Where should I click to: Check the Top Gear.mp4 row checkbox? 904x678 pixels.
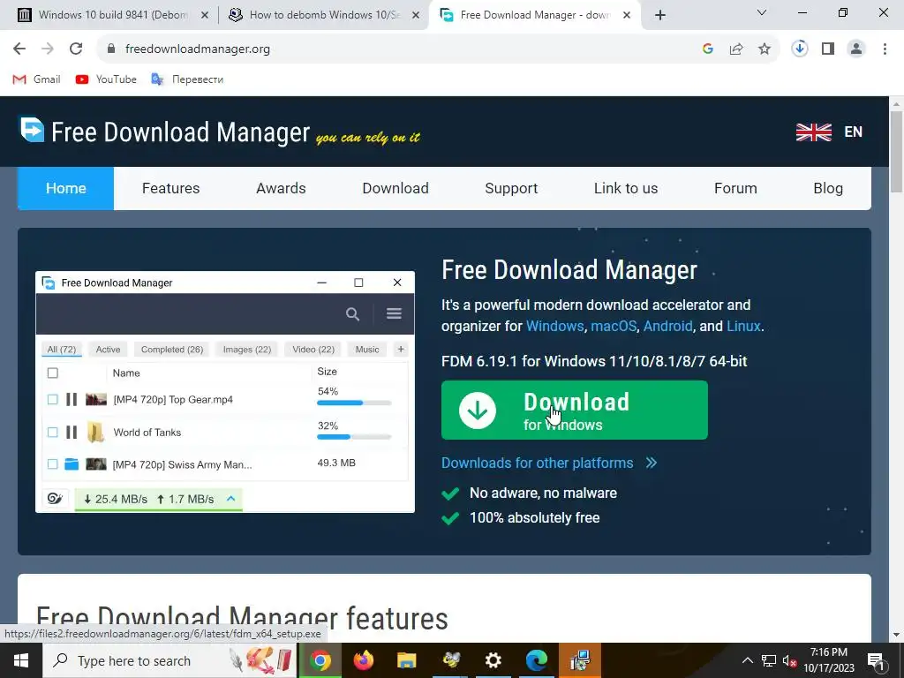tap(52, 400)
